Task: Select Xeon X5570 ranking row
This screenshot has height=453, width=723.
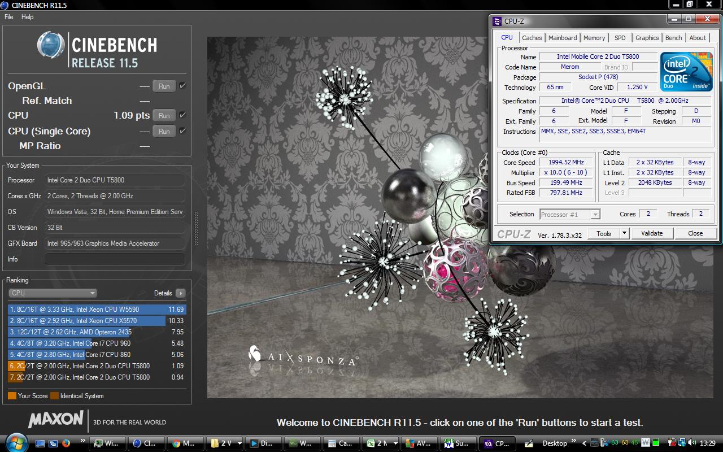Action: (x=97, y=321)
